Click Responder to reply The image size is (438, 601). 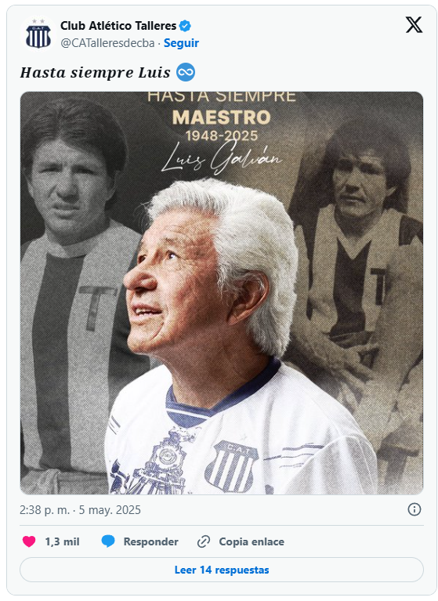150,541
